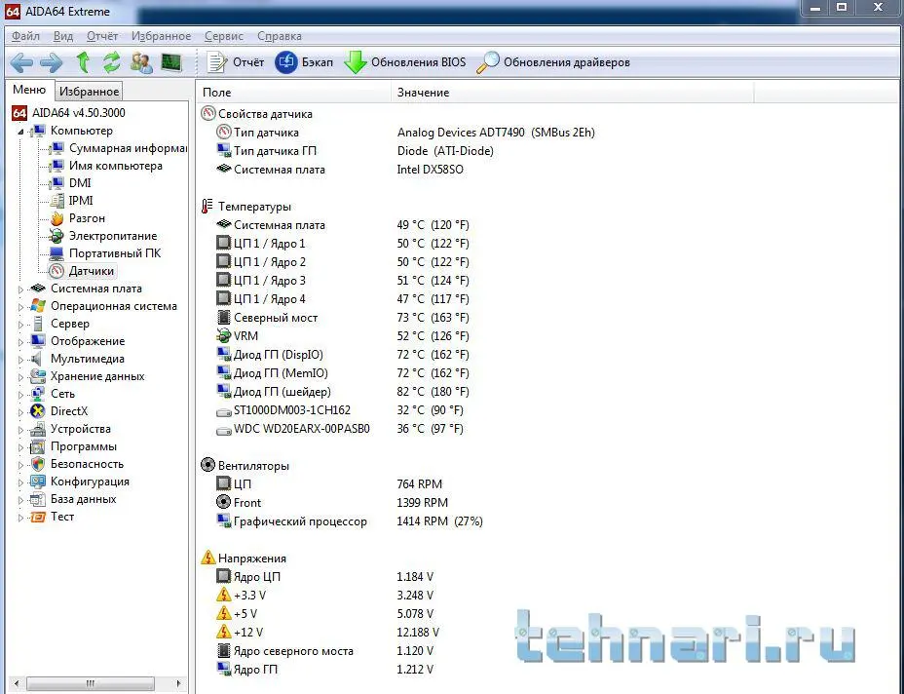The width and height of the screenshot is (904, 694).
Task: Collapse the Компьютер tree node
Action: coord(20,132)
